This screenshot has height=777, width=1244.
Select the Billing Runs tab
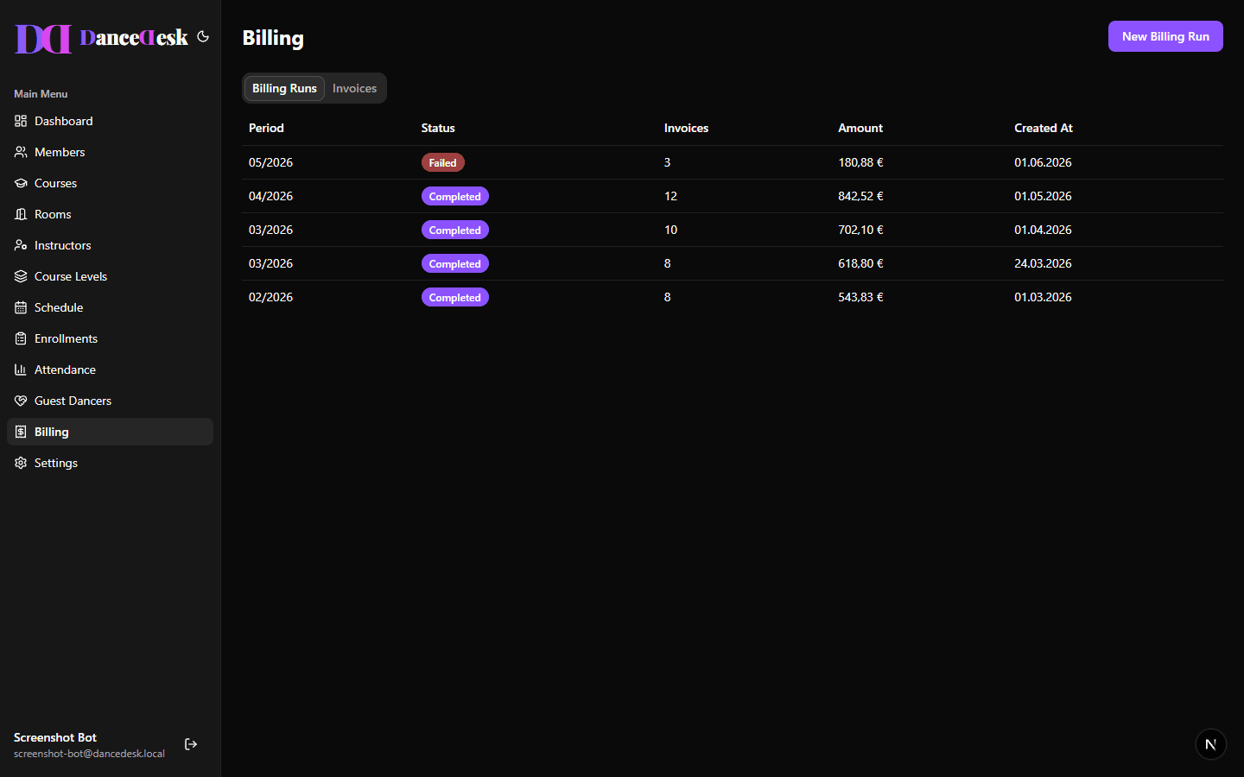pyautogui.click(x=284, y=88)
